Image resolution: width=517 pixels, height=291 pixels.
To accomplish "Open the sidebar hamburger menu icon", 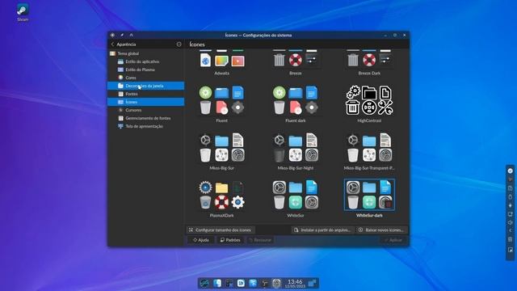I will (x=179, y=44).
